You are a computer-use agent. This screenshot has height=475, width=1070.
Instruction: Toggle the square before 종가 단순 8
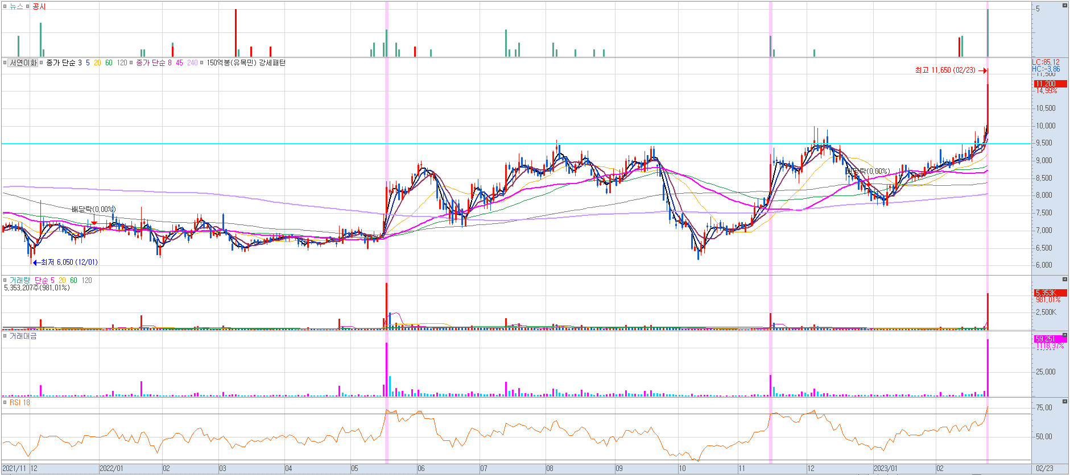(131, 63)
